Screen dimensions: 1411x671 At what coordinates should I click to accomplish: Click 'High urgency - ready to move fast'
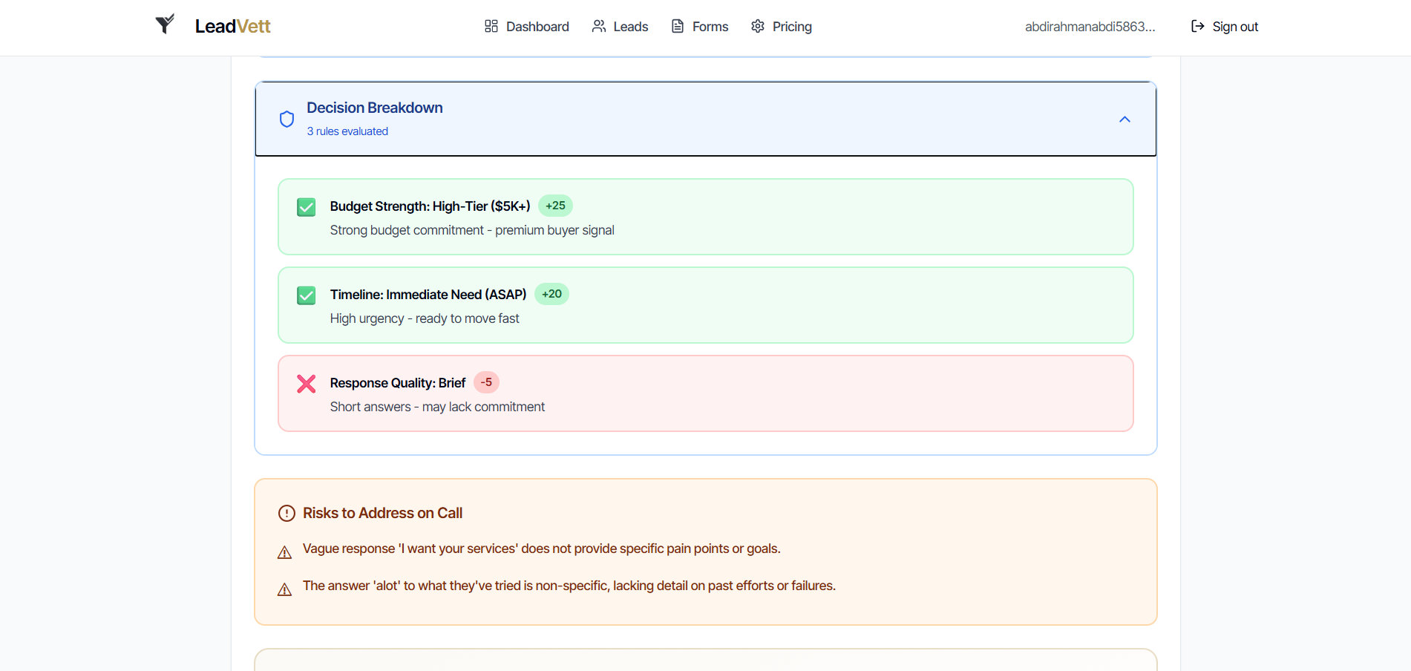(425, 318)
